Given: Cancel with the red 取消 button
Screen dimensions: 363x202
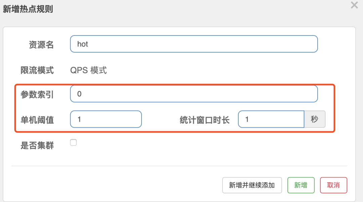Looking at the screenshot, I should tap(334, 185).
